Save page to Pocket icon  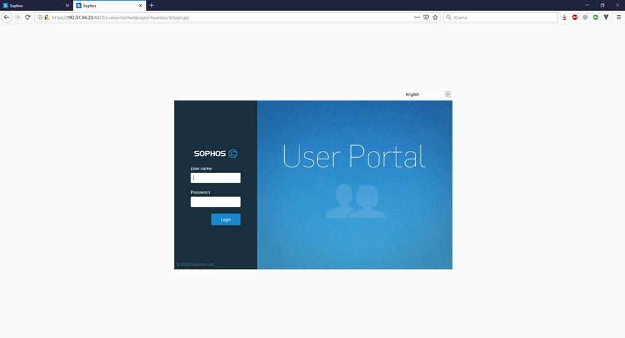pyautogui.click(x=426, y=17)
